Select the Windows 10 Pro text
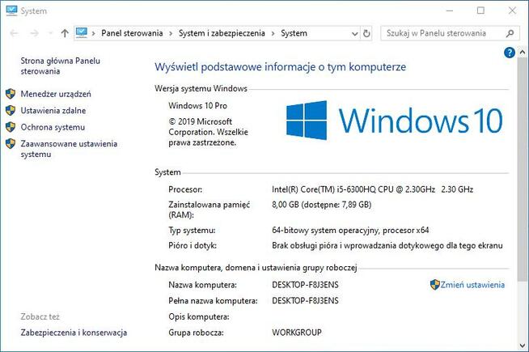Screen dimensions: 529x352 tap(197, 106)
